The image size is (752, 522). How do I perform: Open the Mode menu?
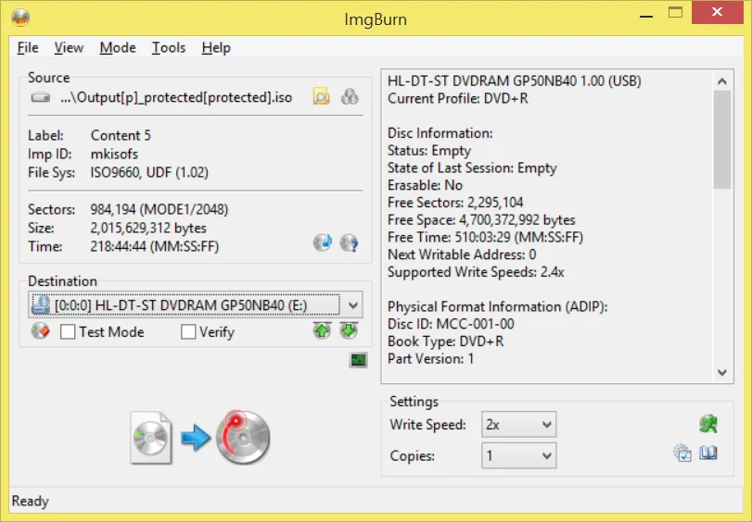click(118, 47)
